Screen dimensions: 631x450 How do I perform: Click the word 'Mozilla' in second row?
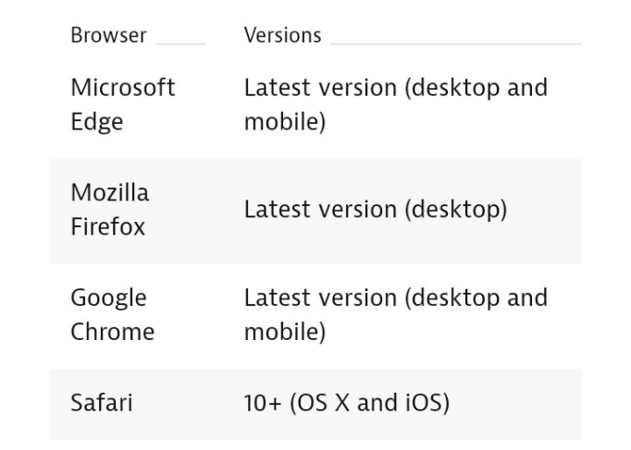[110, 192]
